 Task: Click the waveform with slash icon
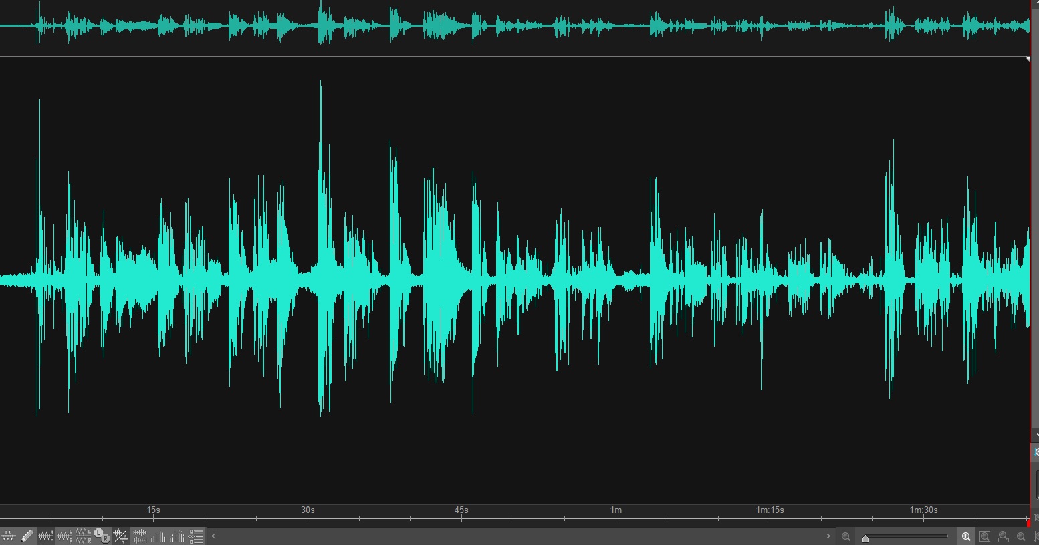click(x=121, y=536)
